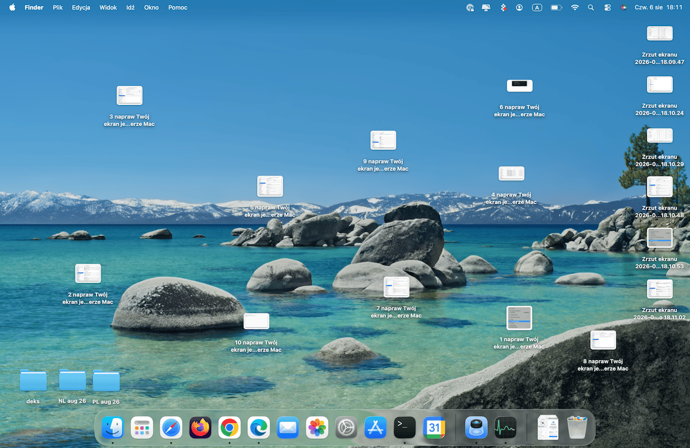
Task: Select the "1 napraw Twój" file thumbnail
Action: [x=519, y=318]
